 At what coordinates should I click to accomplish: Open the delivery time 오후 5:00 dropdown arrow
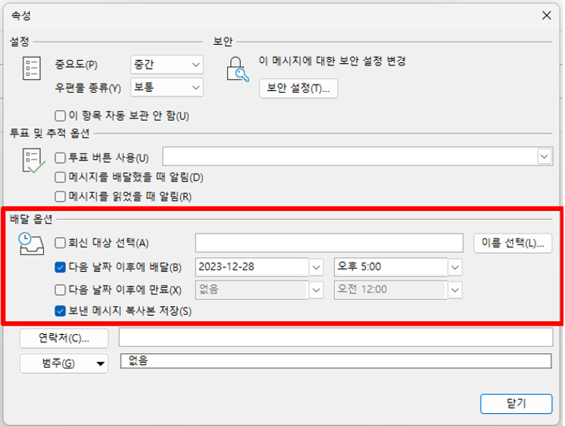(455, 267)
